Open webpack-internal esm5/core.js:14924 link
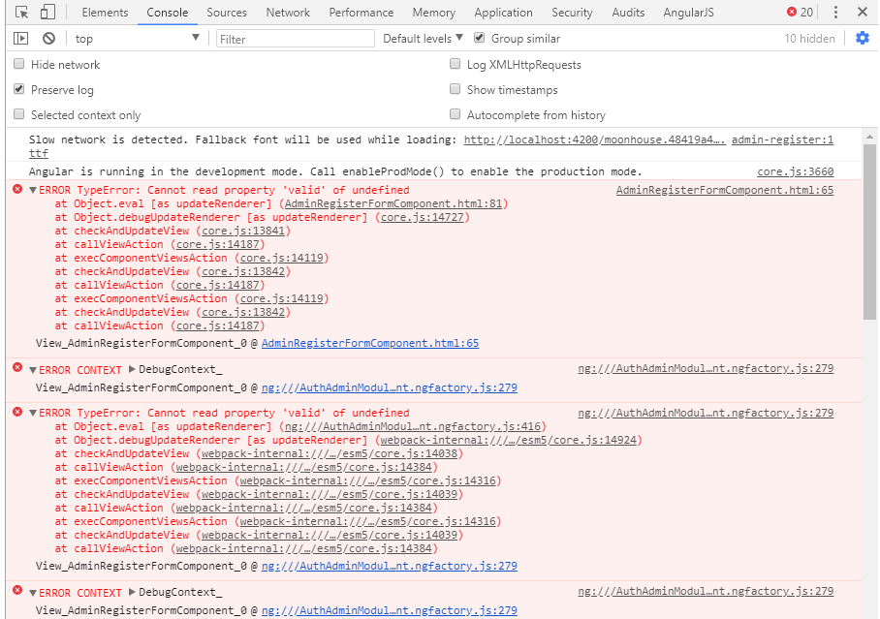The width and height of the screenshot is (880, 619). (x=509, y=440)
